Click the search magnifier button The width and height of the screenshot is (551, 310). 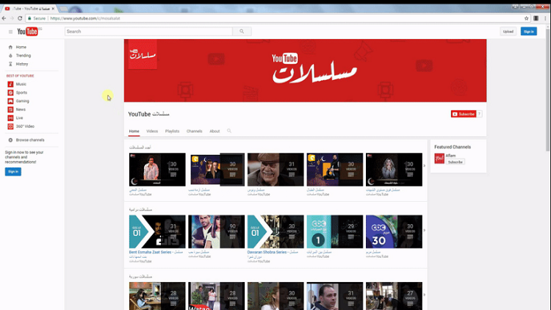click(x=242, y=32)
